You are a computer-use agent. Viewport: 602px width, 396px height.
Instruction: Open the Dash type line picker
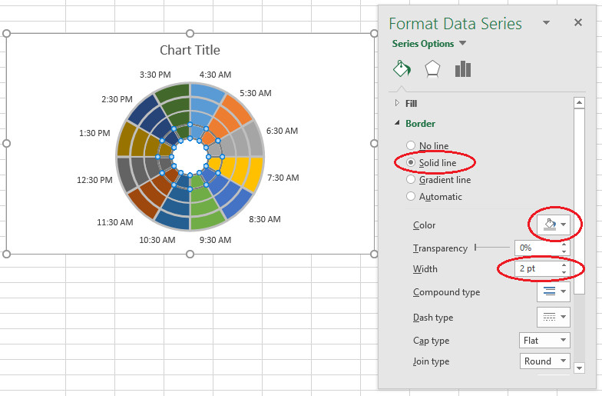point(553,317)
